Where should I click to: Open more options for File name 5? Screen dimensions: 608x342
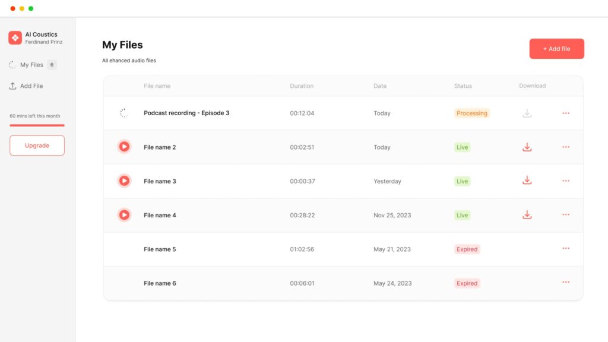coord(566,248)
